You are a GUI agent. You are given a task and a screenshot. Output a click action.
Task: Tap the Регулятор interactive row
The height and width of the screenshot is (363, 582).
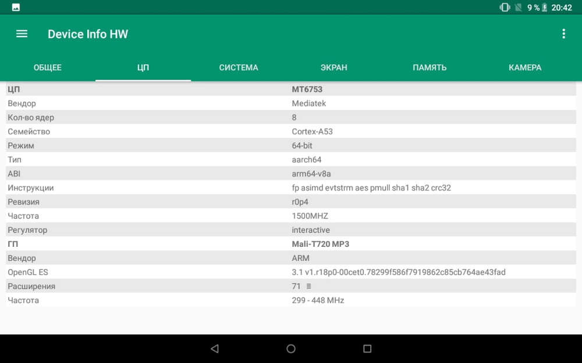(x=291, y=230)
